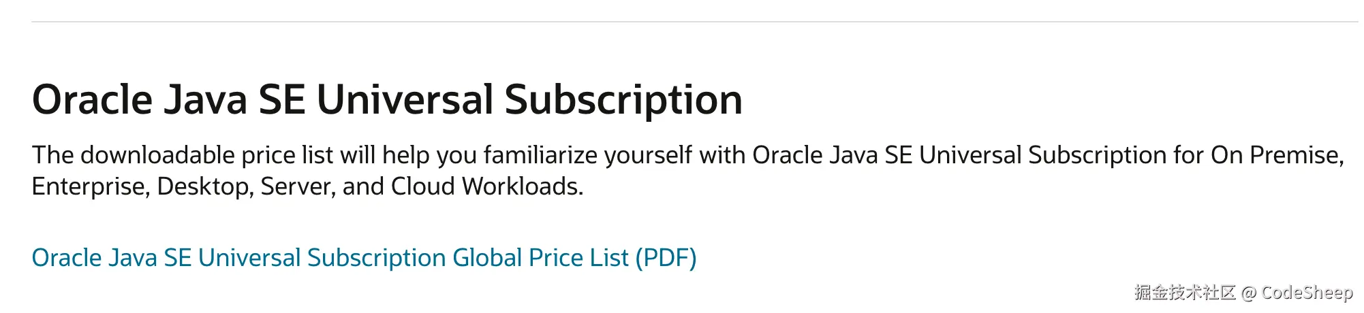The height and width of the screenshot is (313, 1364).
Task: Click the "Global Price List" words in the link
Action: pos(540,258)
